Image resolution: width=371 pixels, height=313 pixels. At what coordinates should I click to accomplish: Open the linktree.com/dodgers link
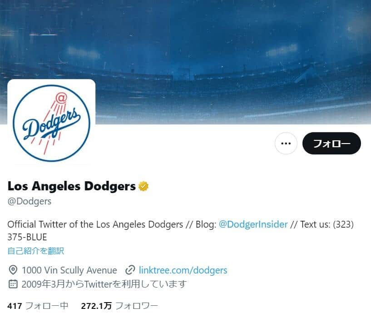point(183,270)
